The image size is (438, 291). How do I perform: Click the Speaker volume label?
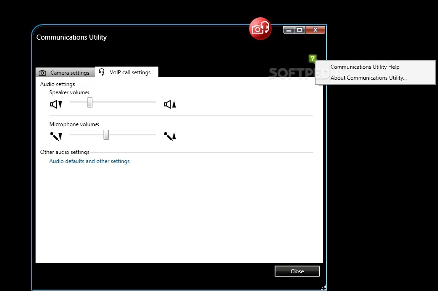[x=69, y=92]
